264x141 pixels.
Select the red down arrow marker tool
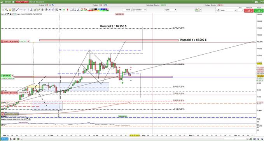[x=68, y=10]
